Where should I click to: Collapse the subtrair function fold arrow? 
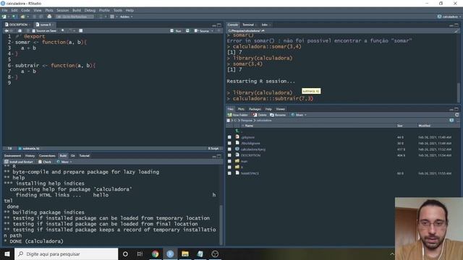pyautogui.click(x=13, y=66)
